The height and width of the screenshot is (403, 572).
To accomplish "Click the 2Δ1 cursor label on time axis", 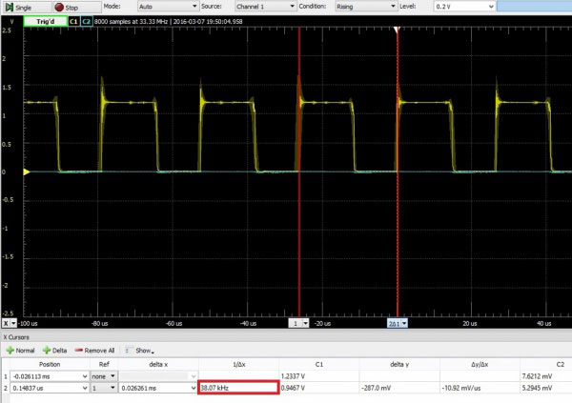I will click(398, 324).
